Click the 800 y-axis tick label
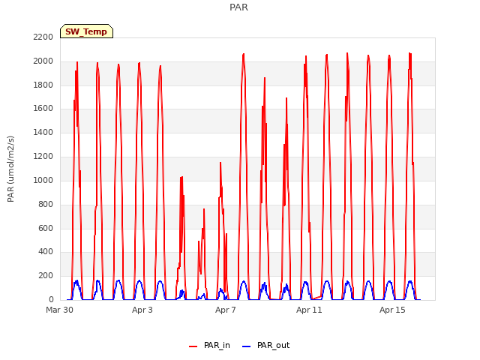This screenshot has width=480, height=360. [46, 204]
